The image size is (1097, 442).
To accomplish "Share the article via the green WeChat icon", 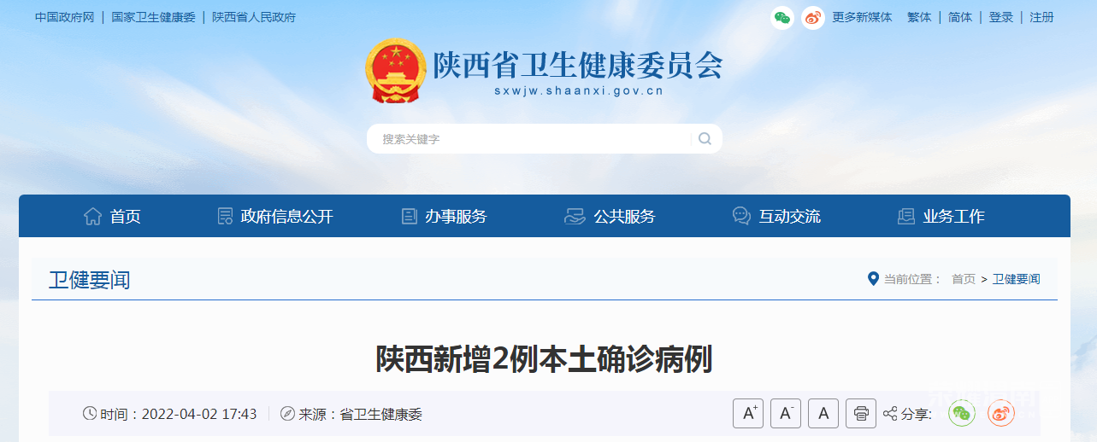I will pyautogui.click(x=963, y=414).
